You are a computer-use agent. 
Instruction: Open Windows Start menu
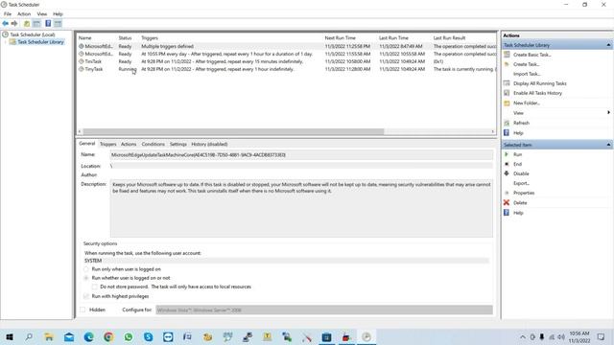pos(10,336)
